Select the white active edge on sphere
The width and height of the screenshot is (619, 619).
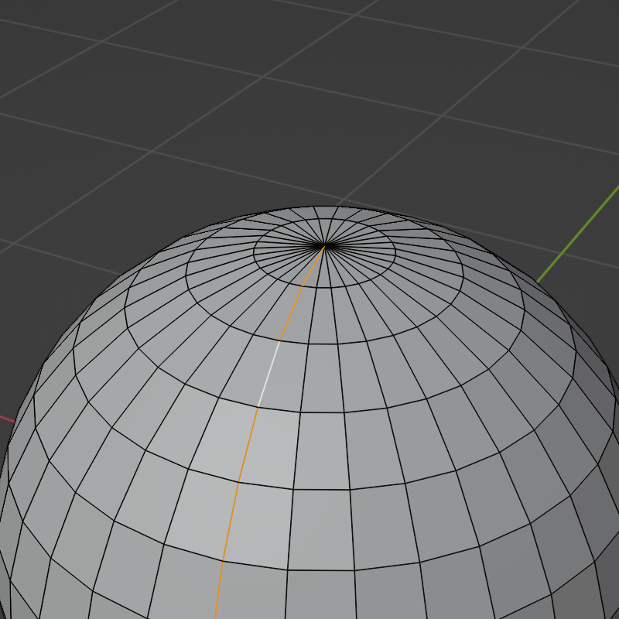[x=268, y=374]
